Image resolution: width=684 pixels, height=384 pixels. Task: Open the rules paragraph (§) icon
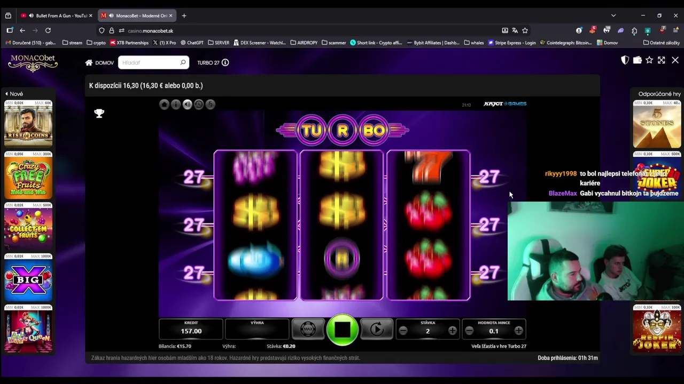[210, 105]
